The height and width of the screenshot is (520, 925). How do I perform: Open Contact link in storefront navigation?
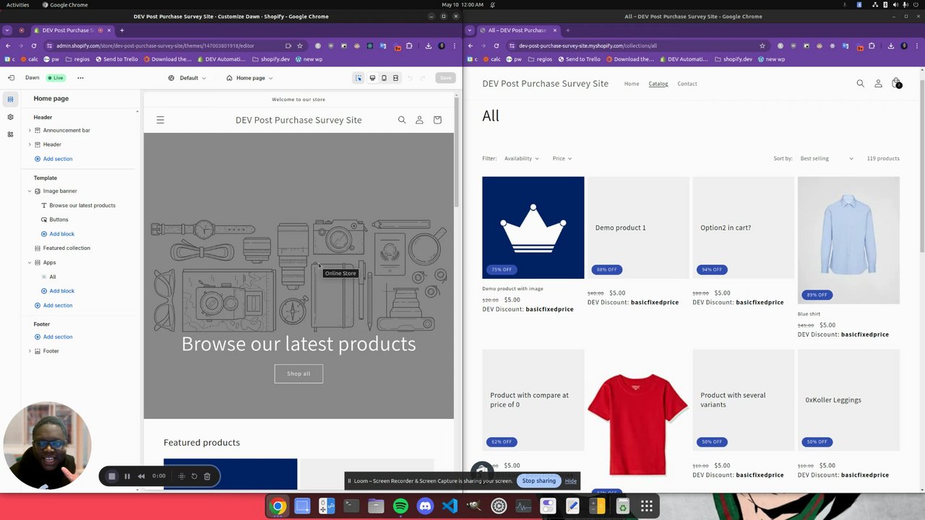687,84
